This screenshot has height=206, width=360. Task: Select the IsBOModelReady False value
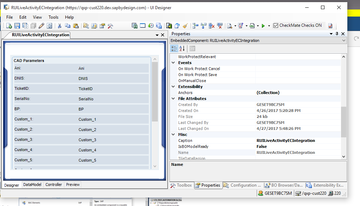pos(298,146)
